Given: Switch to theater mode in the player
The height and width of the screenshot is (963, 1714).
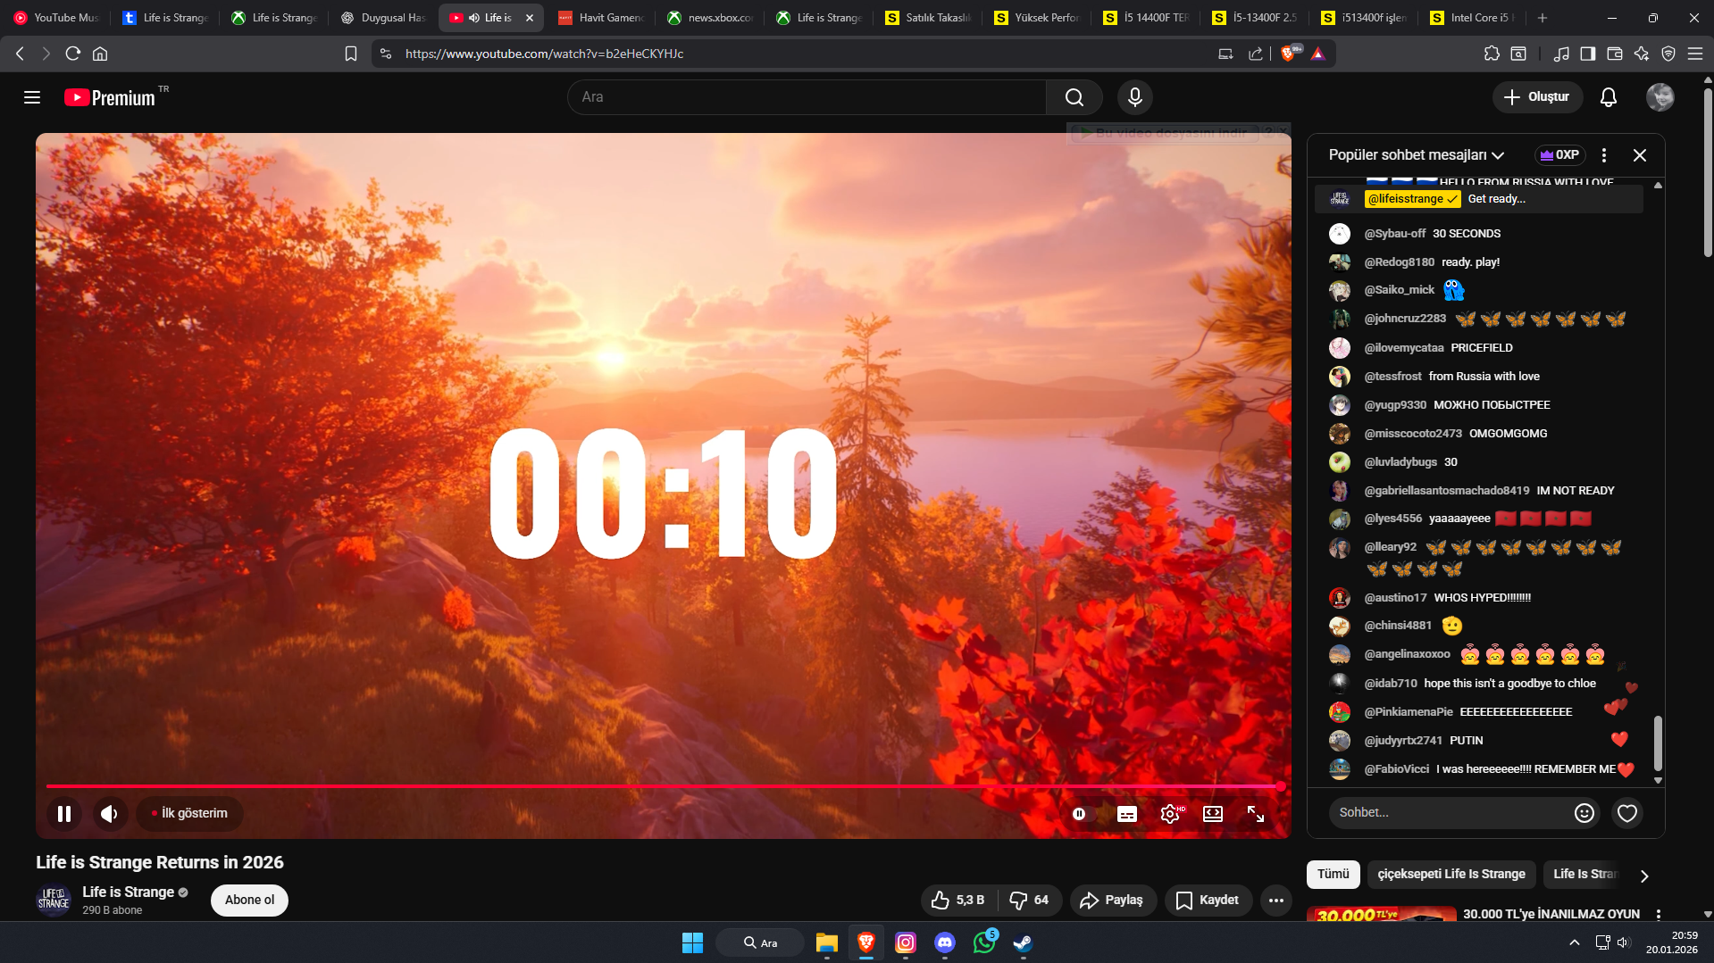Looking at the screenshot, I should 1213,814.
